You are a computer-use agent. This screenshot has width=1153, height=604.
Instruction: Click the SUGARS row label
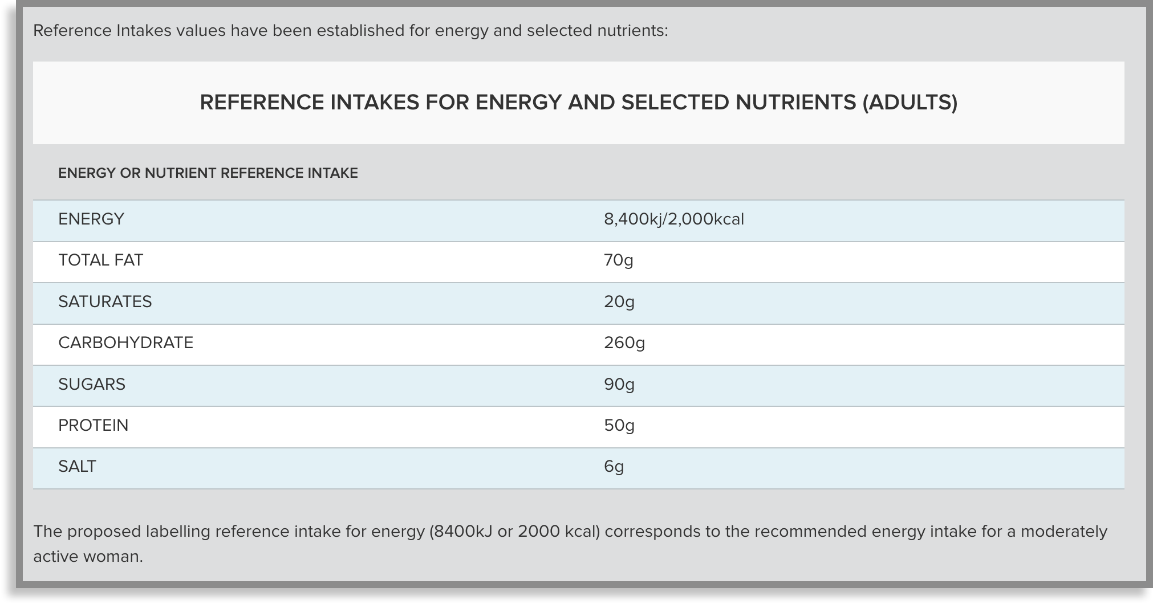click(92, 385)
